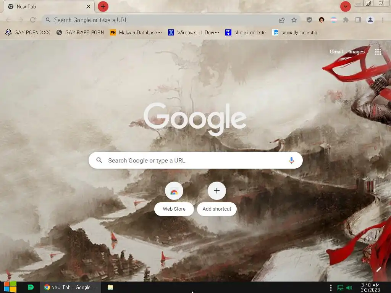This screenshot has width=391, height=293.
Task: Open the Windows Start menu
Action: [x=10, y=287]
